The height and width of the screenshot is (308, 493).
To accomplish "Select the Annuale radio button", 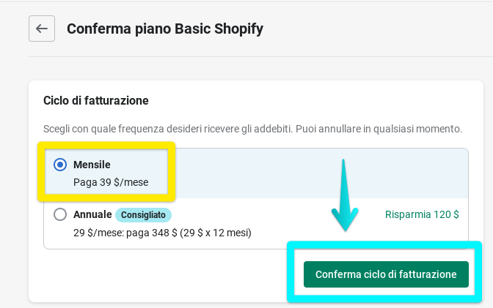I will point(60,215).
